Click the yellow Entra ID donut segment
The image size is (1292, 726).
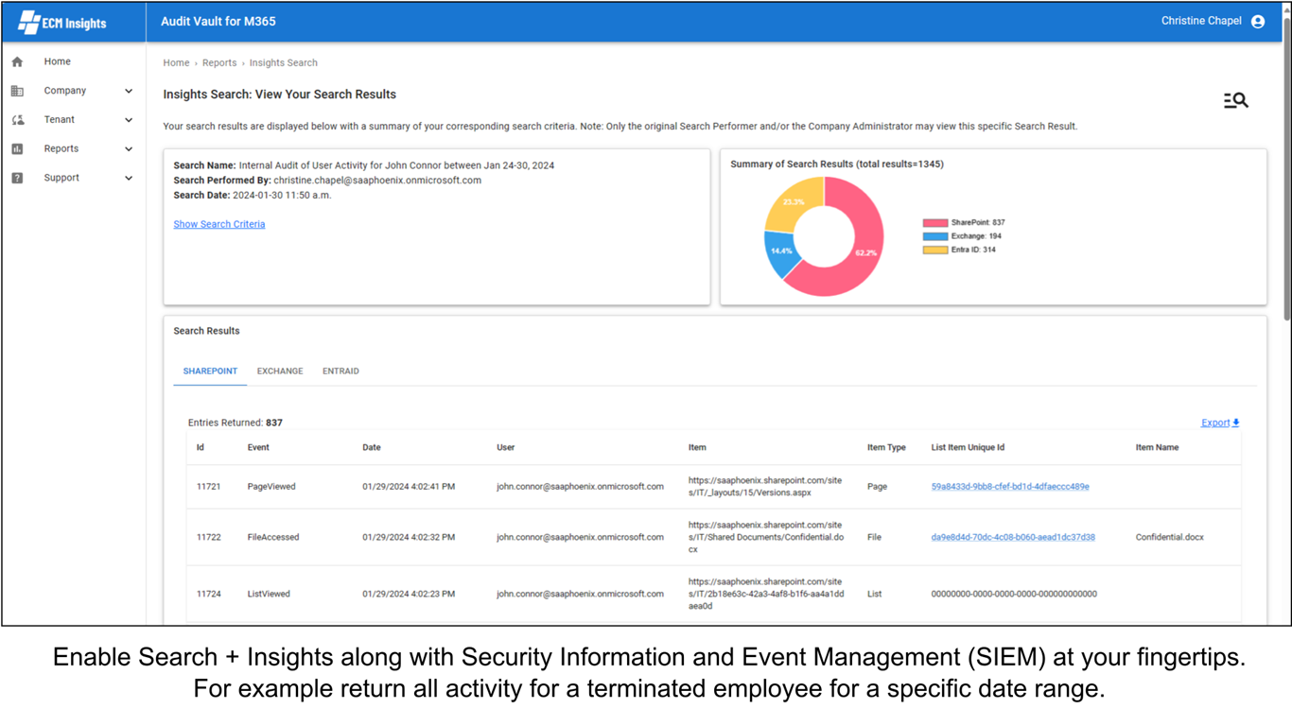coord(793,203)
